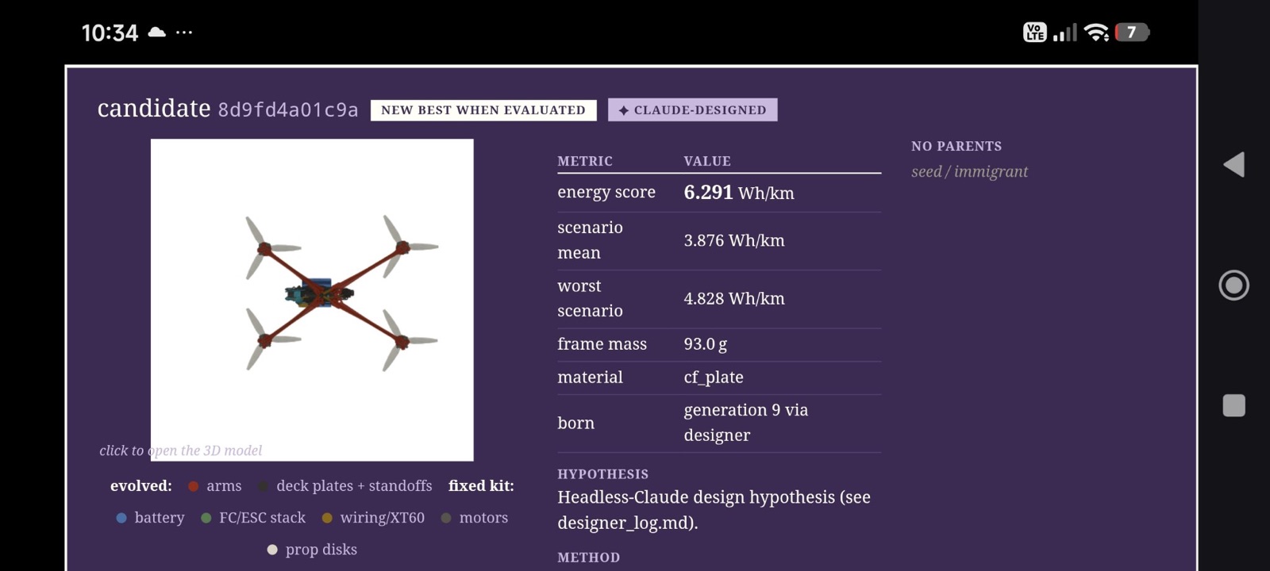Click the white prop disks legend dot
Image resolution: width=1270 pixels, height=571 pixels.
click(x=272, y=550)
